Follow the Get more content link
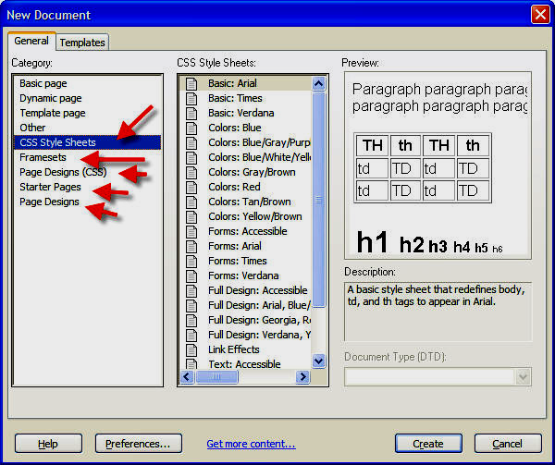 coord(251,444)
